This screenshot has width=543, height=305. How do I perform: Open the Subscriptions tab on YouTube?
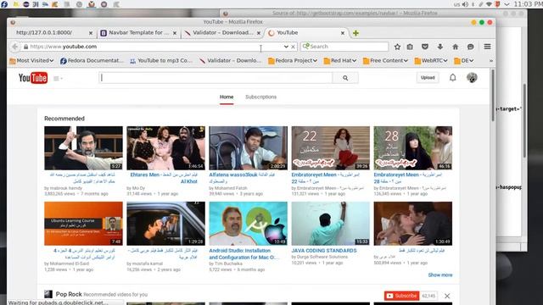tap(260, 97)
